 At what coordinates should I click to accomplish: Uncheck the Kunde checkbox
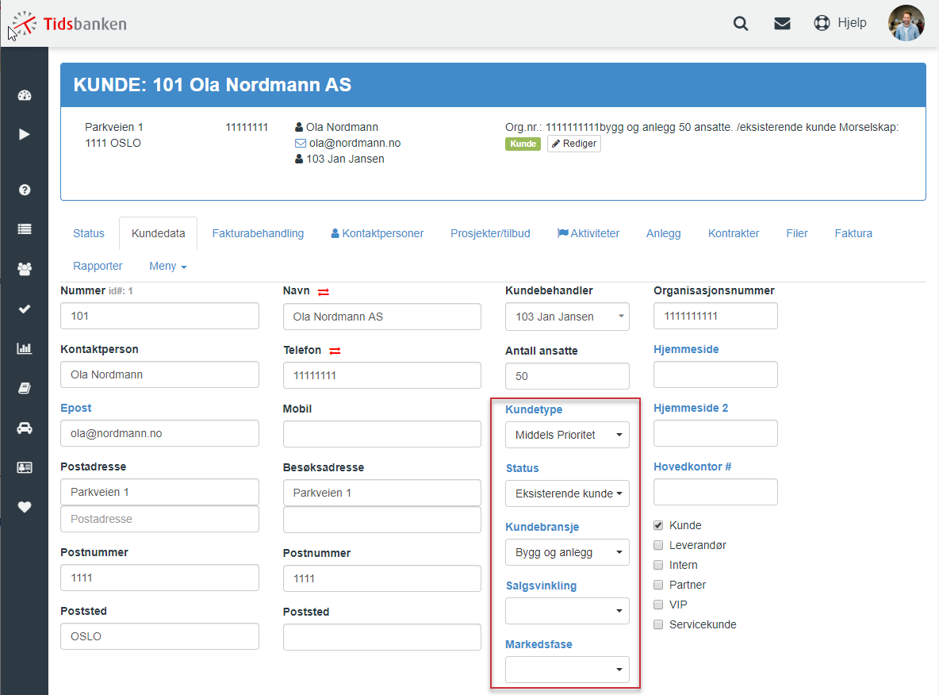point(658,525)
